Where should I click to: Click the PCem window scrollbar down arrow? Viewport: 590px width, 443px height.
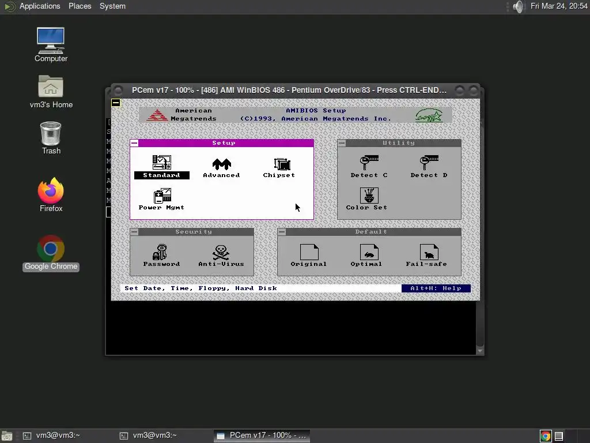point(480,351)
